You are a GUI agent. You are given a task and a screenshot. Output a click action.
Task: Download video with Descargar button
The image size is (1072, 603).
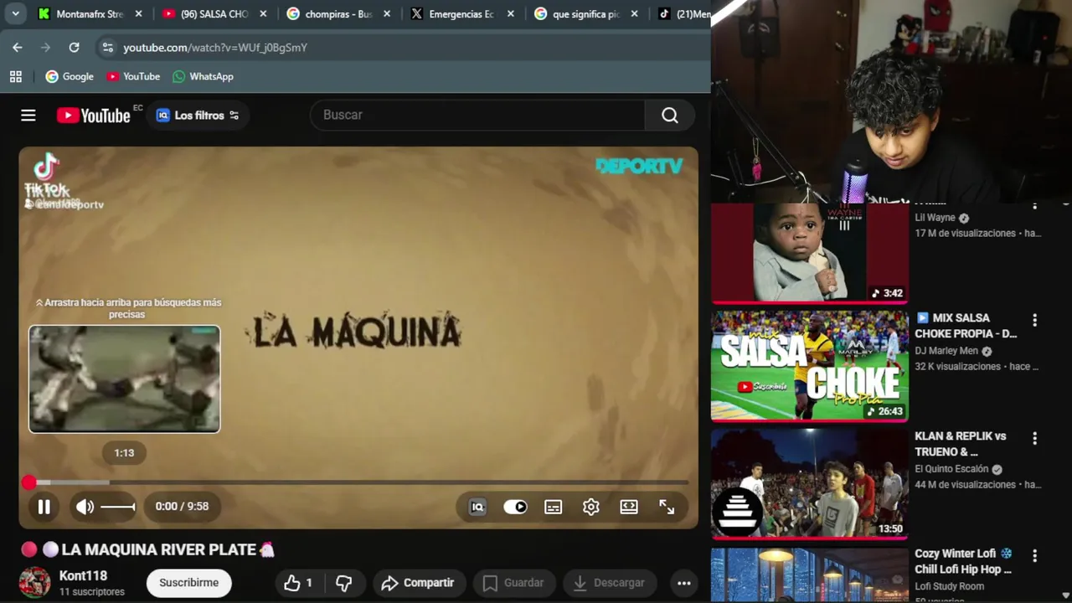(609, 583)
